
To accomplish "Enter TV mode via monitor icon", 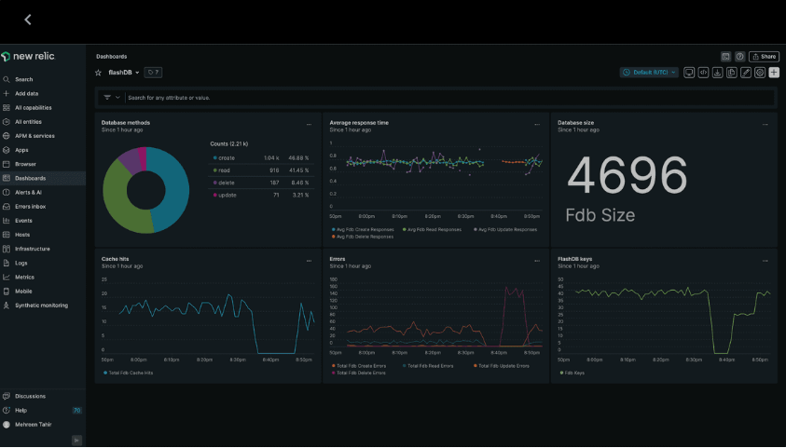I will pyautogui.click(x=689, y=73).
